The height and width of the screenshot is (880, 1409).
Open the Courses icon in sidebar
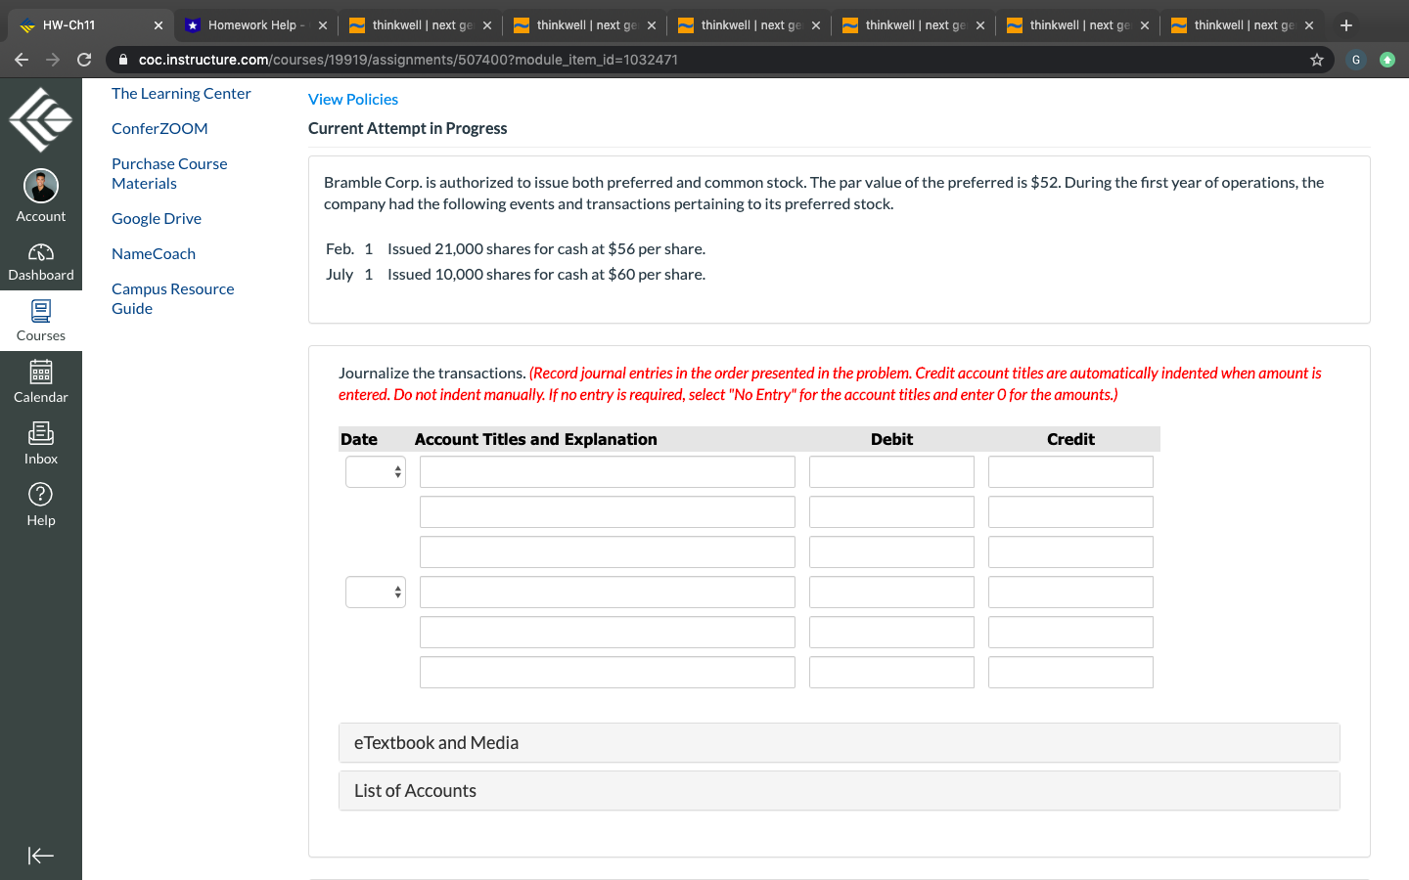tap(41, 311)
